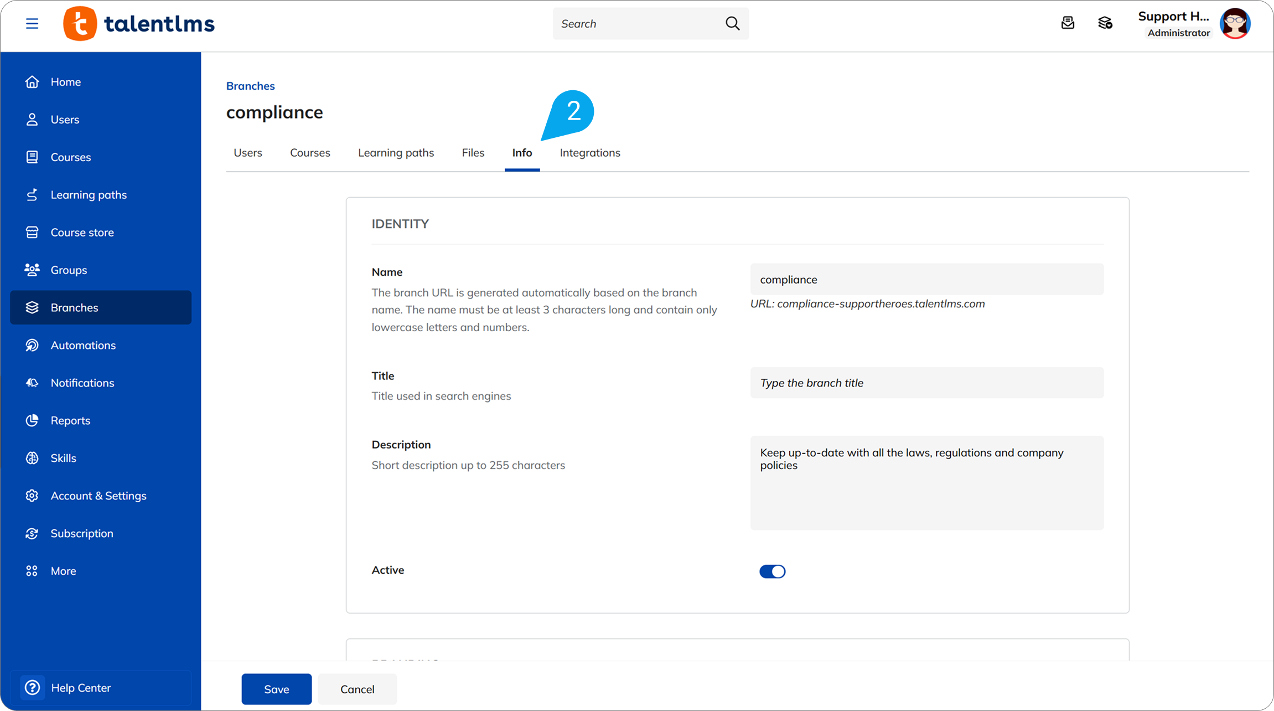The image size is (1274, 711).
Task: Open the messages inbox icon
Action: coord(1068,23)
